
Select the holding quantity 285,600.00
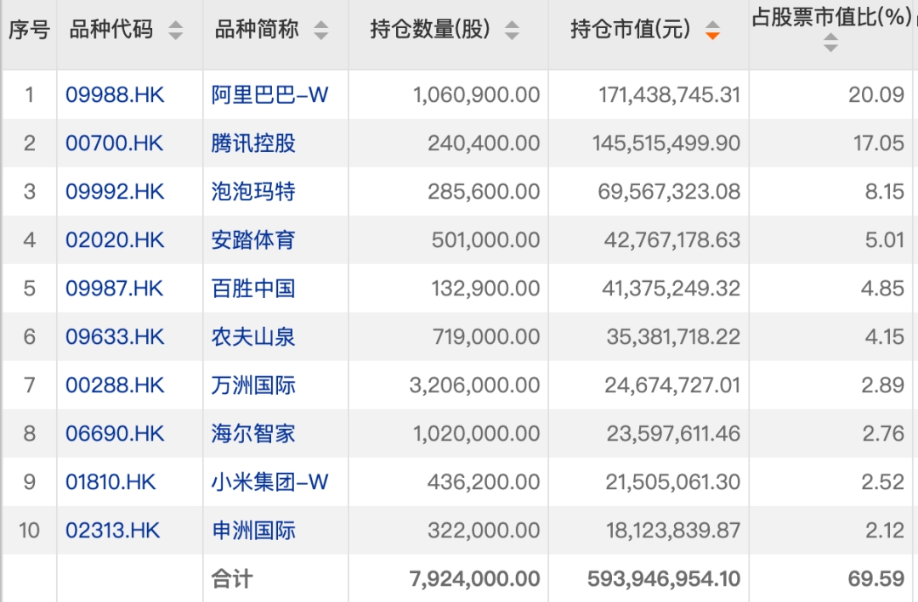[484, 192]
